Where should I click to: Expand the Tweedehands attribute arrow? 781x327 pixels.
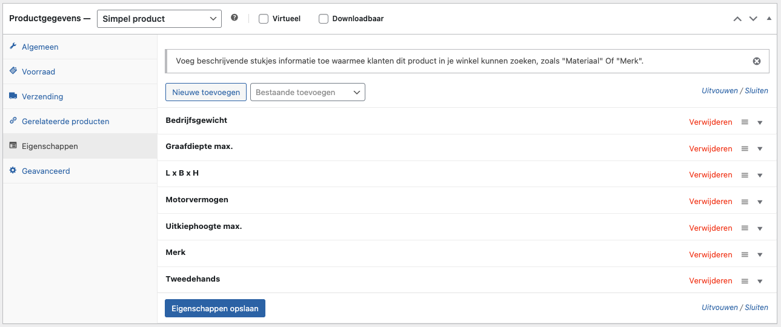coord(760,282)
